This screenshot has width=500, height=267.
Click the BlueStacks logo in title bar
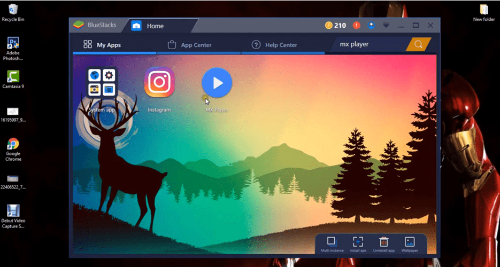[80, 25]
